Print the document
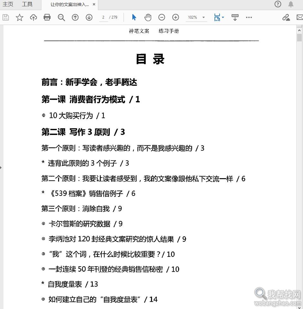The height and width of the screenshot is (309, 303). tap(47, 17)
